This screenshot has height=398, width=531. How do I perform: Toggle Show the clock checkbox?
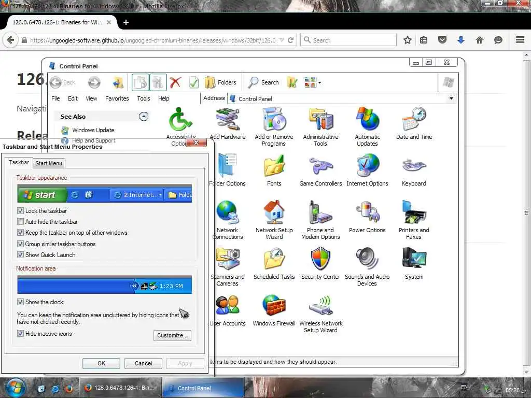pyautogui.click(x=20, y=302)
